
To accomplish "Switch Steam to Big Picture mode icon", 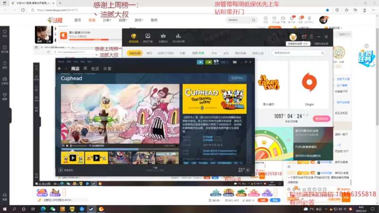I will (235, 62).
